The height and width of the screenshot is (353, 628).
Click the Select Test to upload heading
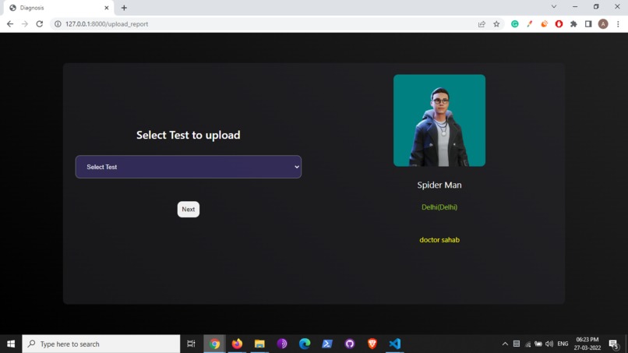189,135
